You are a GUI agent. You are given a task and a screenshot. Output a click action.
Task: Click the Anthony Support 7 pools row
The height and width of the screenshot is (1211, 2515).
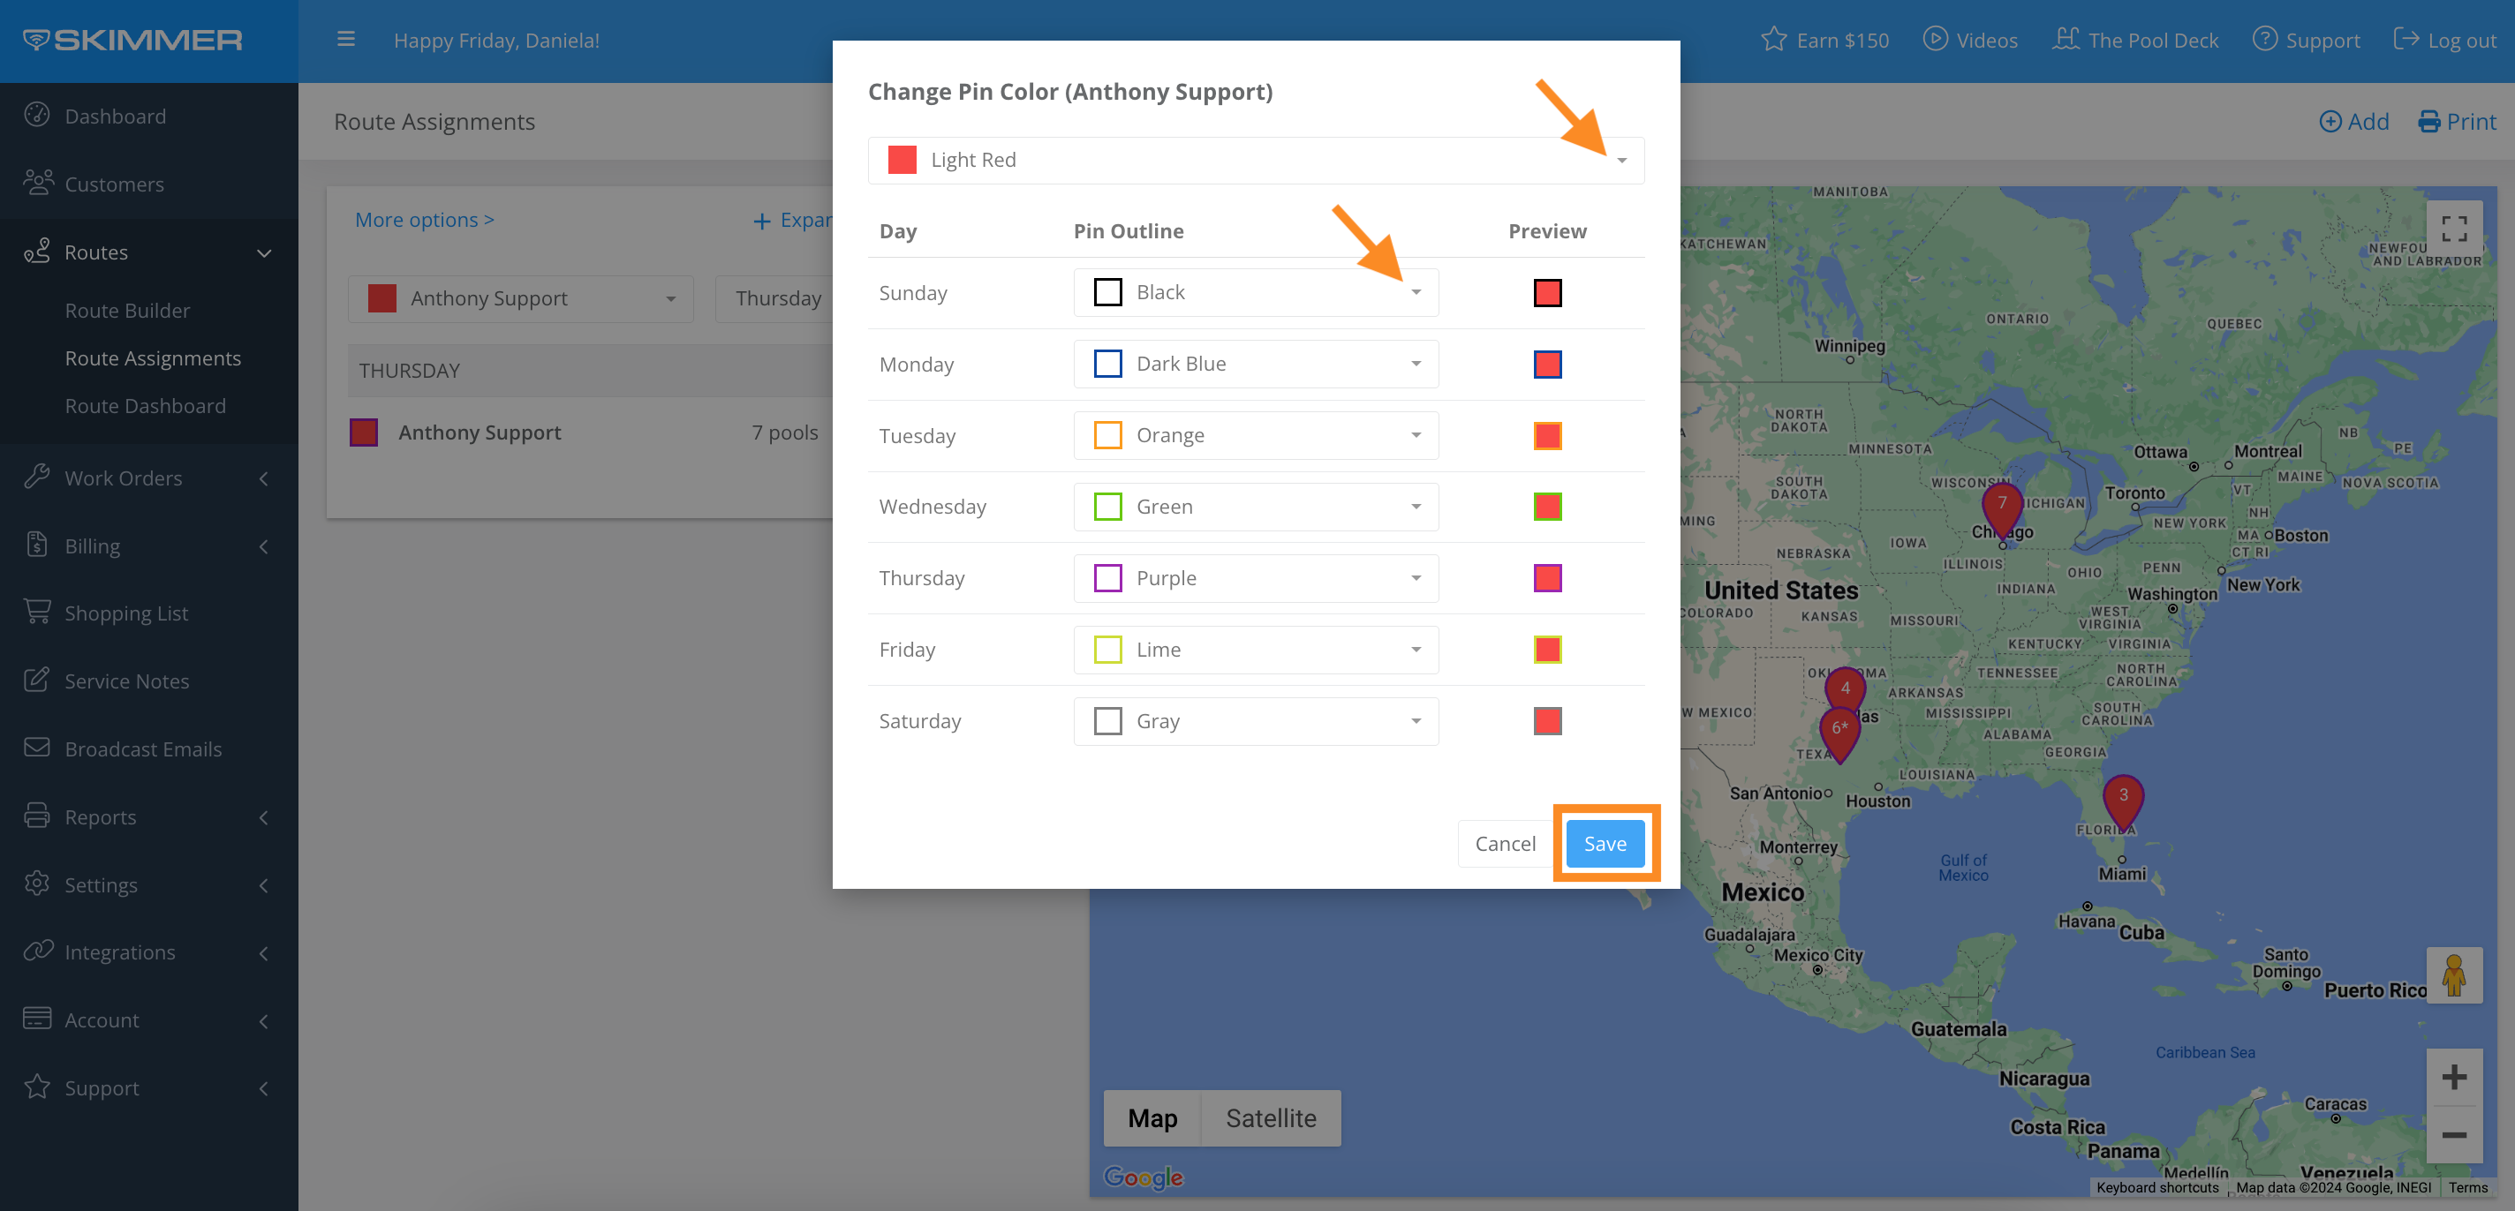coord(590,432)
